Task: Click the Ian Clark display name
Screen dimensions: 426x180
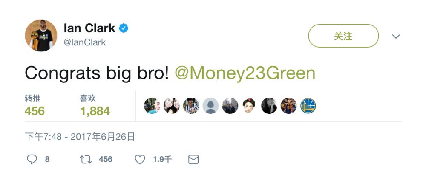Action: click(89, 28)
